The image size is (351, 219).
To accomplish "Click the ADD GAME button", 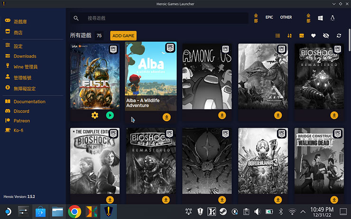I will coord(123,36).
